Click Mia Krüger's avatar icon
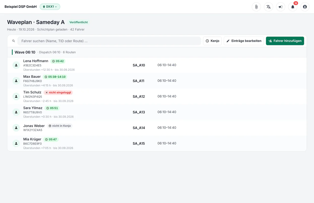314x203 pixels. tap(16, 144)
